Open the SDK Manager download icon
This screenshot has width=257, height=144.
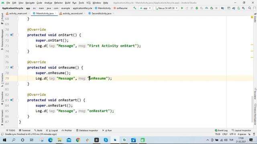point(243,8)
